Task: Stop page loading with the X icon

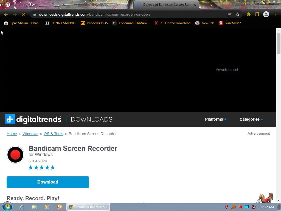Action: [x=24, y=14]
